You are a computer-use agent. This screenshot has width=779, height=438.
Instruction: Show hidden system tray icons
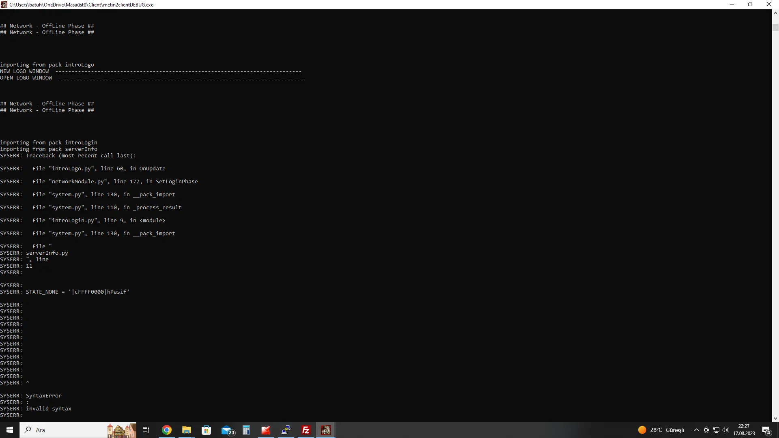pyautogui.click(x=697, y=430)
